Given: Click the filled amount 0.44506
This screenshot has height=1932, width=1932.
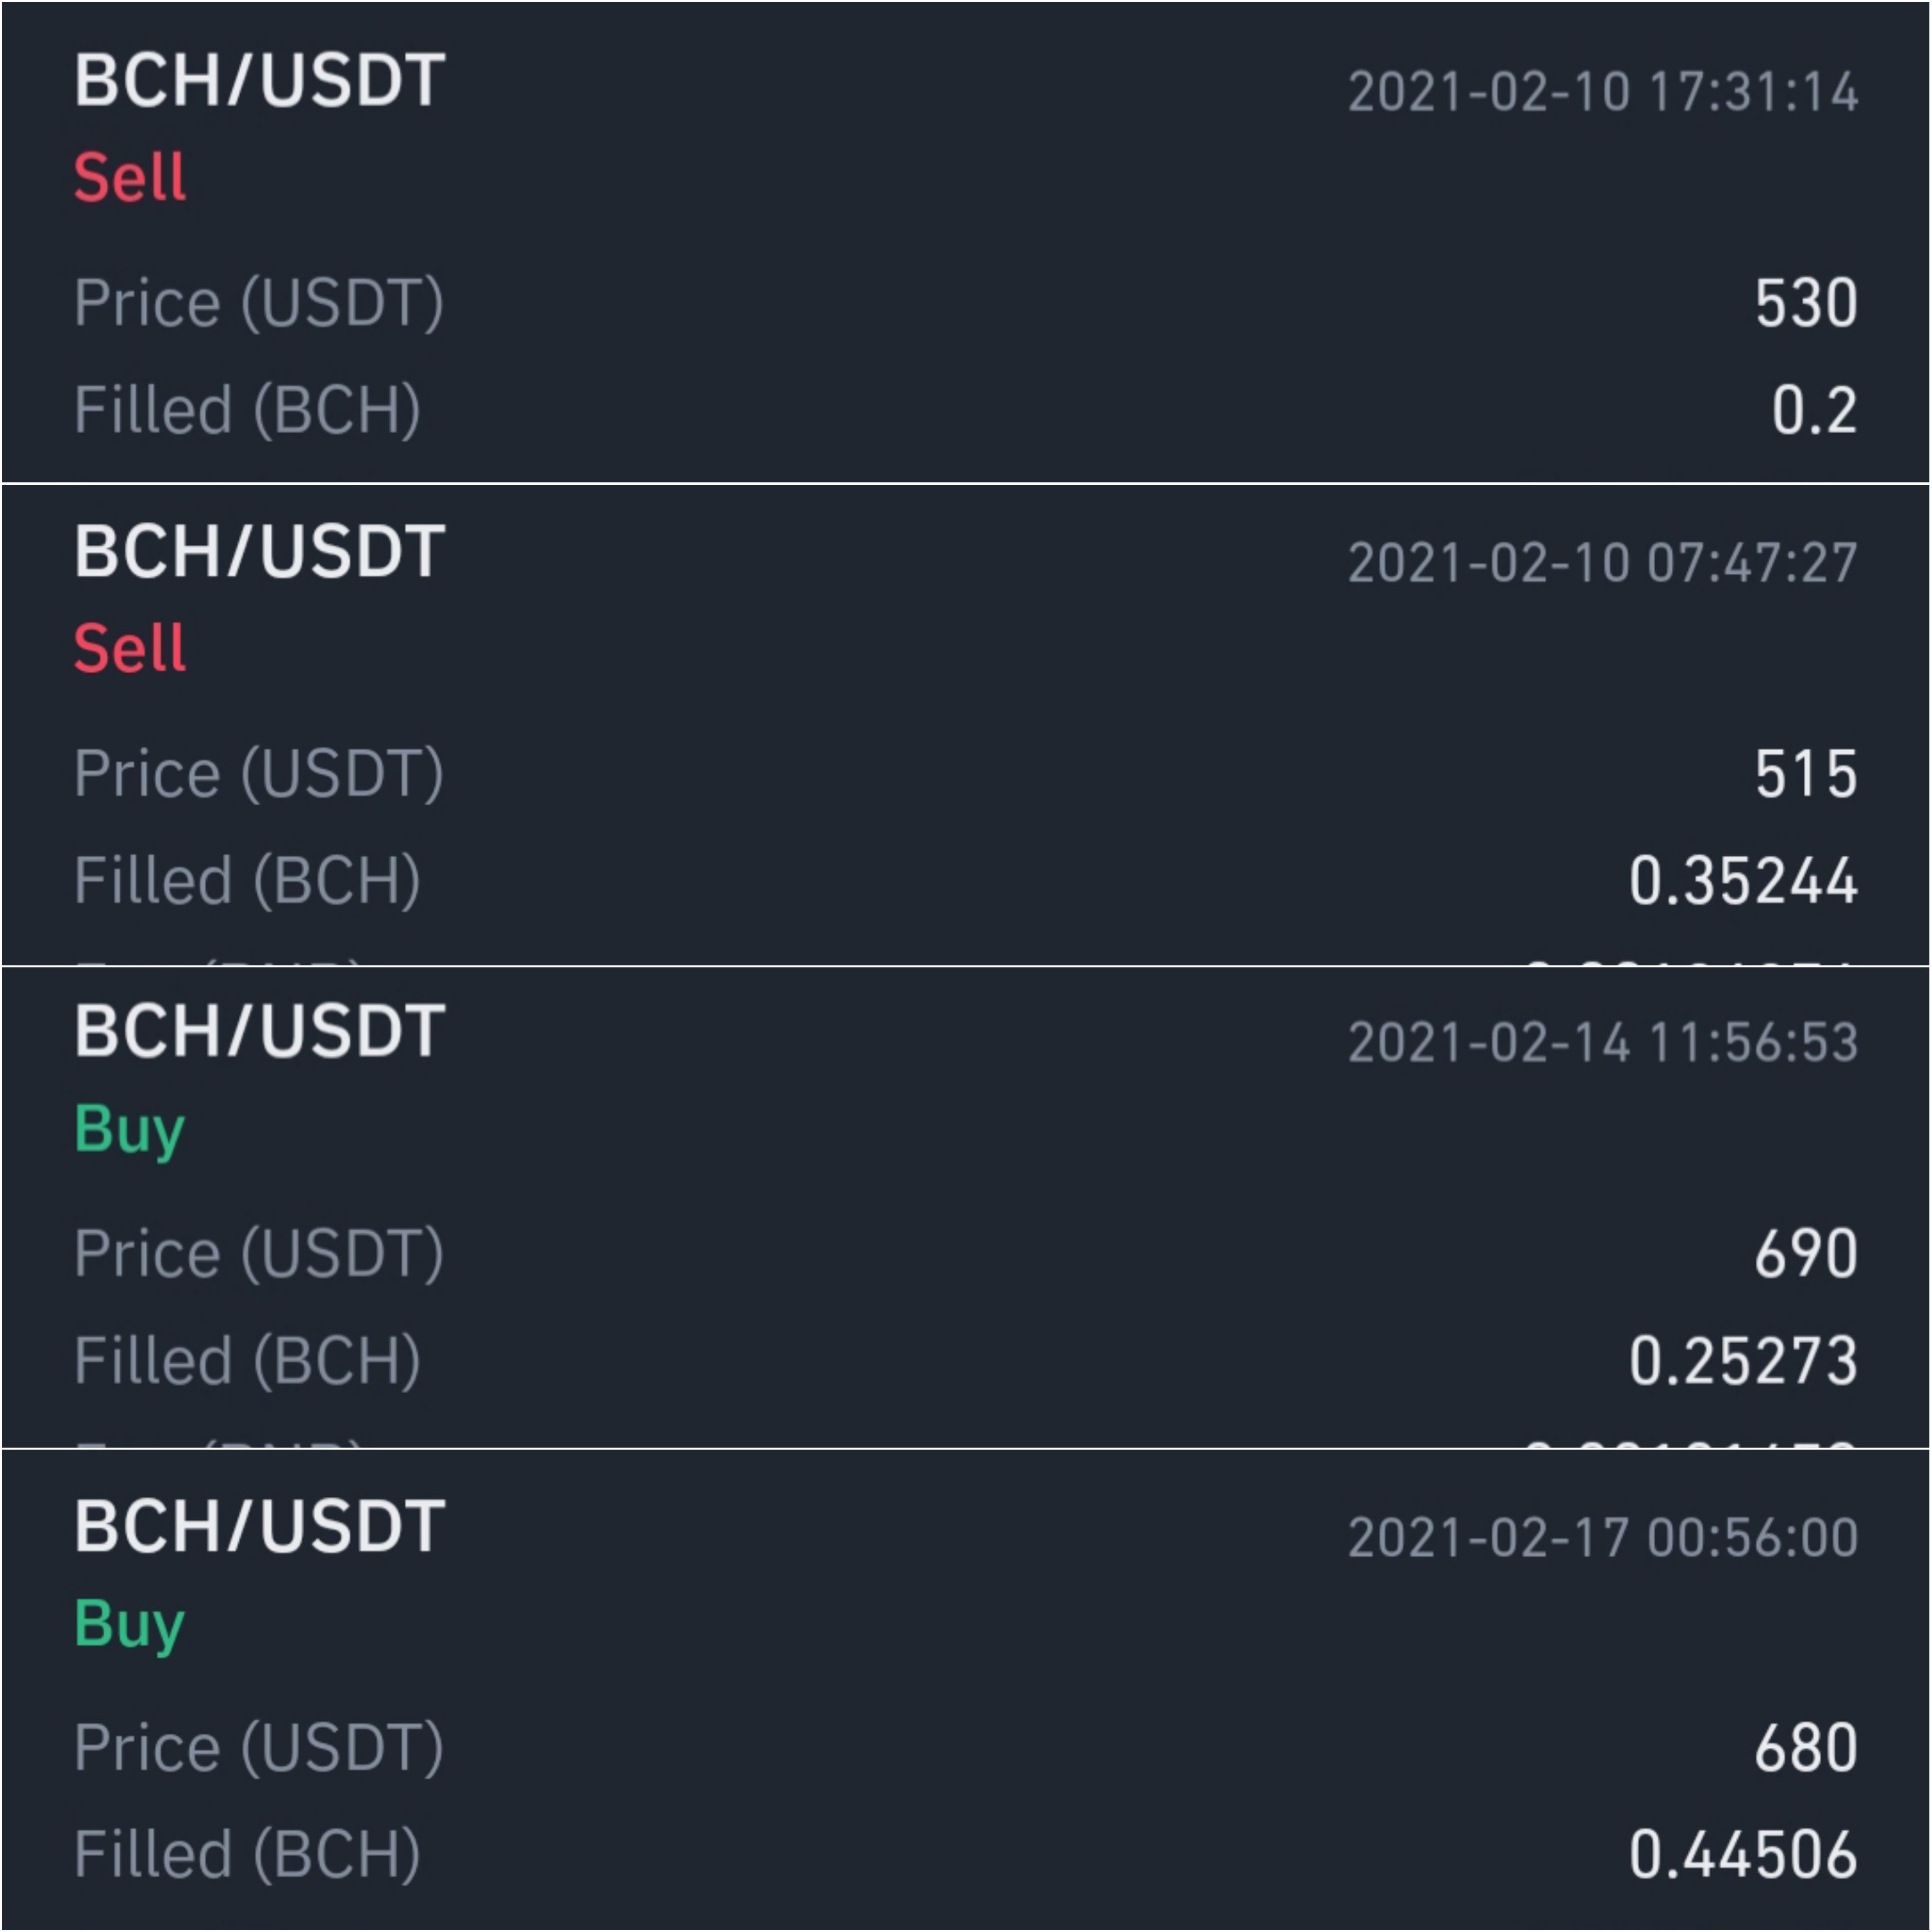Looking at the screenshot, I should [x=1743, y=1854].
